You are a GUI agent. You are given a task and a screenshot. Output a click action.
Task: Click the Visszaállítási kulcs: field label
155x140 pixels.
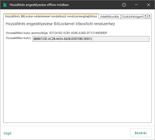coord(18,38)
